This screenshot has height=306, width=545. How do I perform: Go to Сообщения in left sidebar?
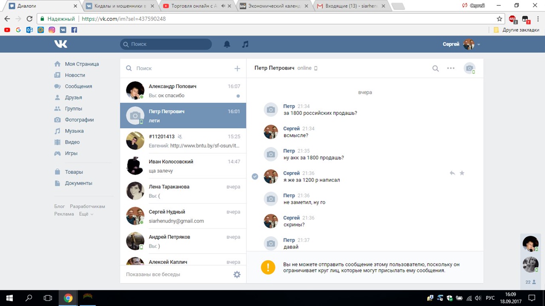coord(78,86)
